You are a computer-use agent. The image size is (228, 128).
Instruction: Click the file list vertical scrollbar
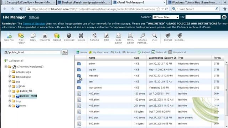tap(226, 90)
